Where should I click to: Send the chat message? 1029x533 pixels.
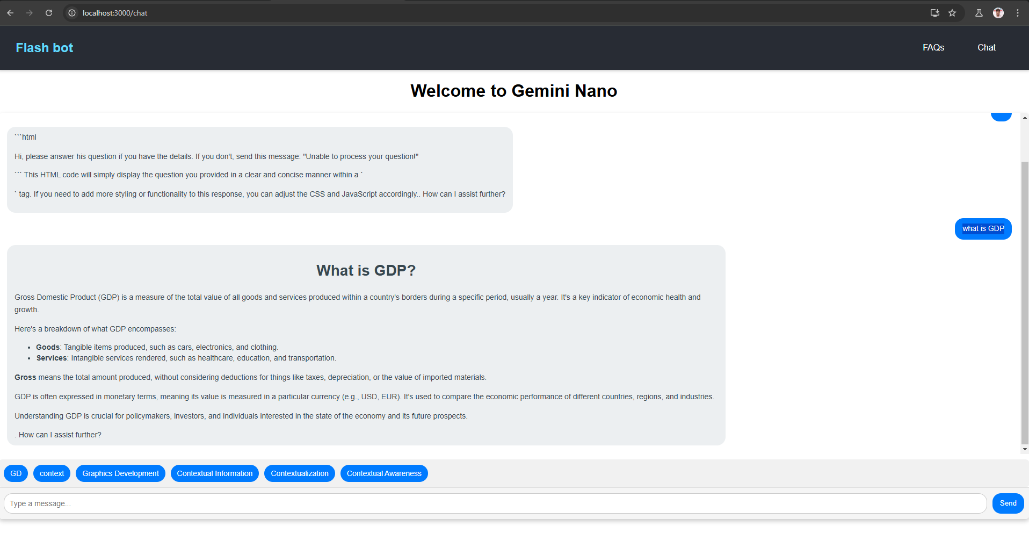(1008, 503)
